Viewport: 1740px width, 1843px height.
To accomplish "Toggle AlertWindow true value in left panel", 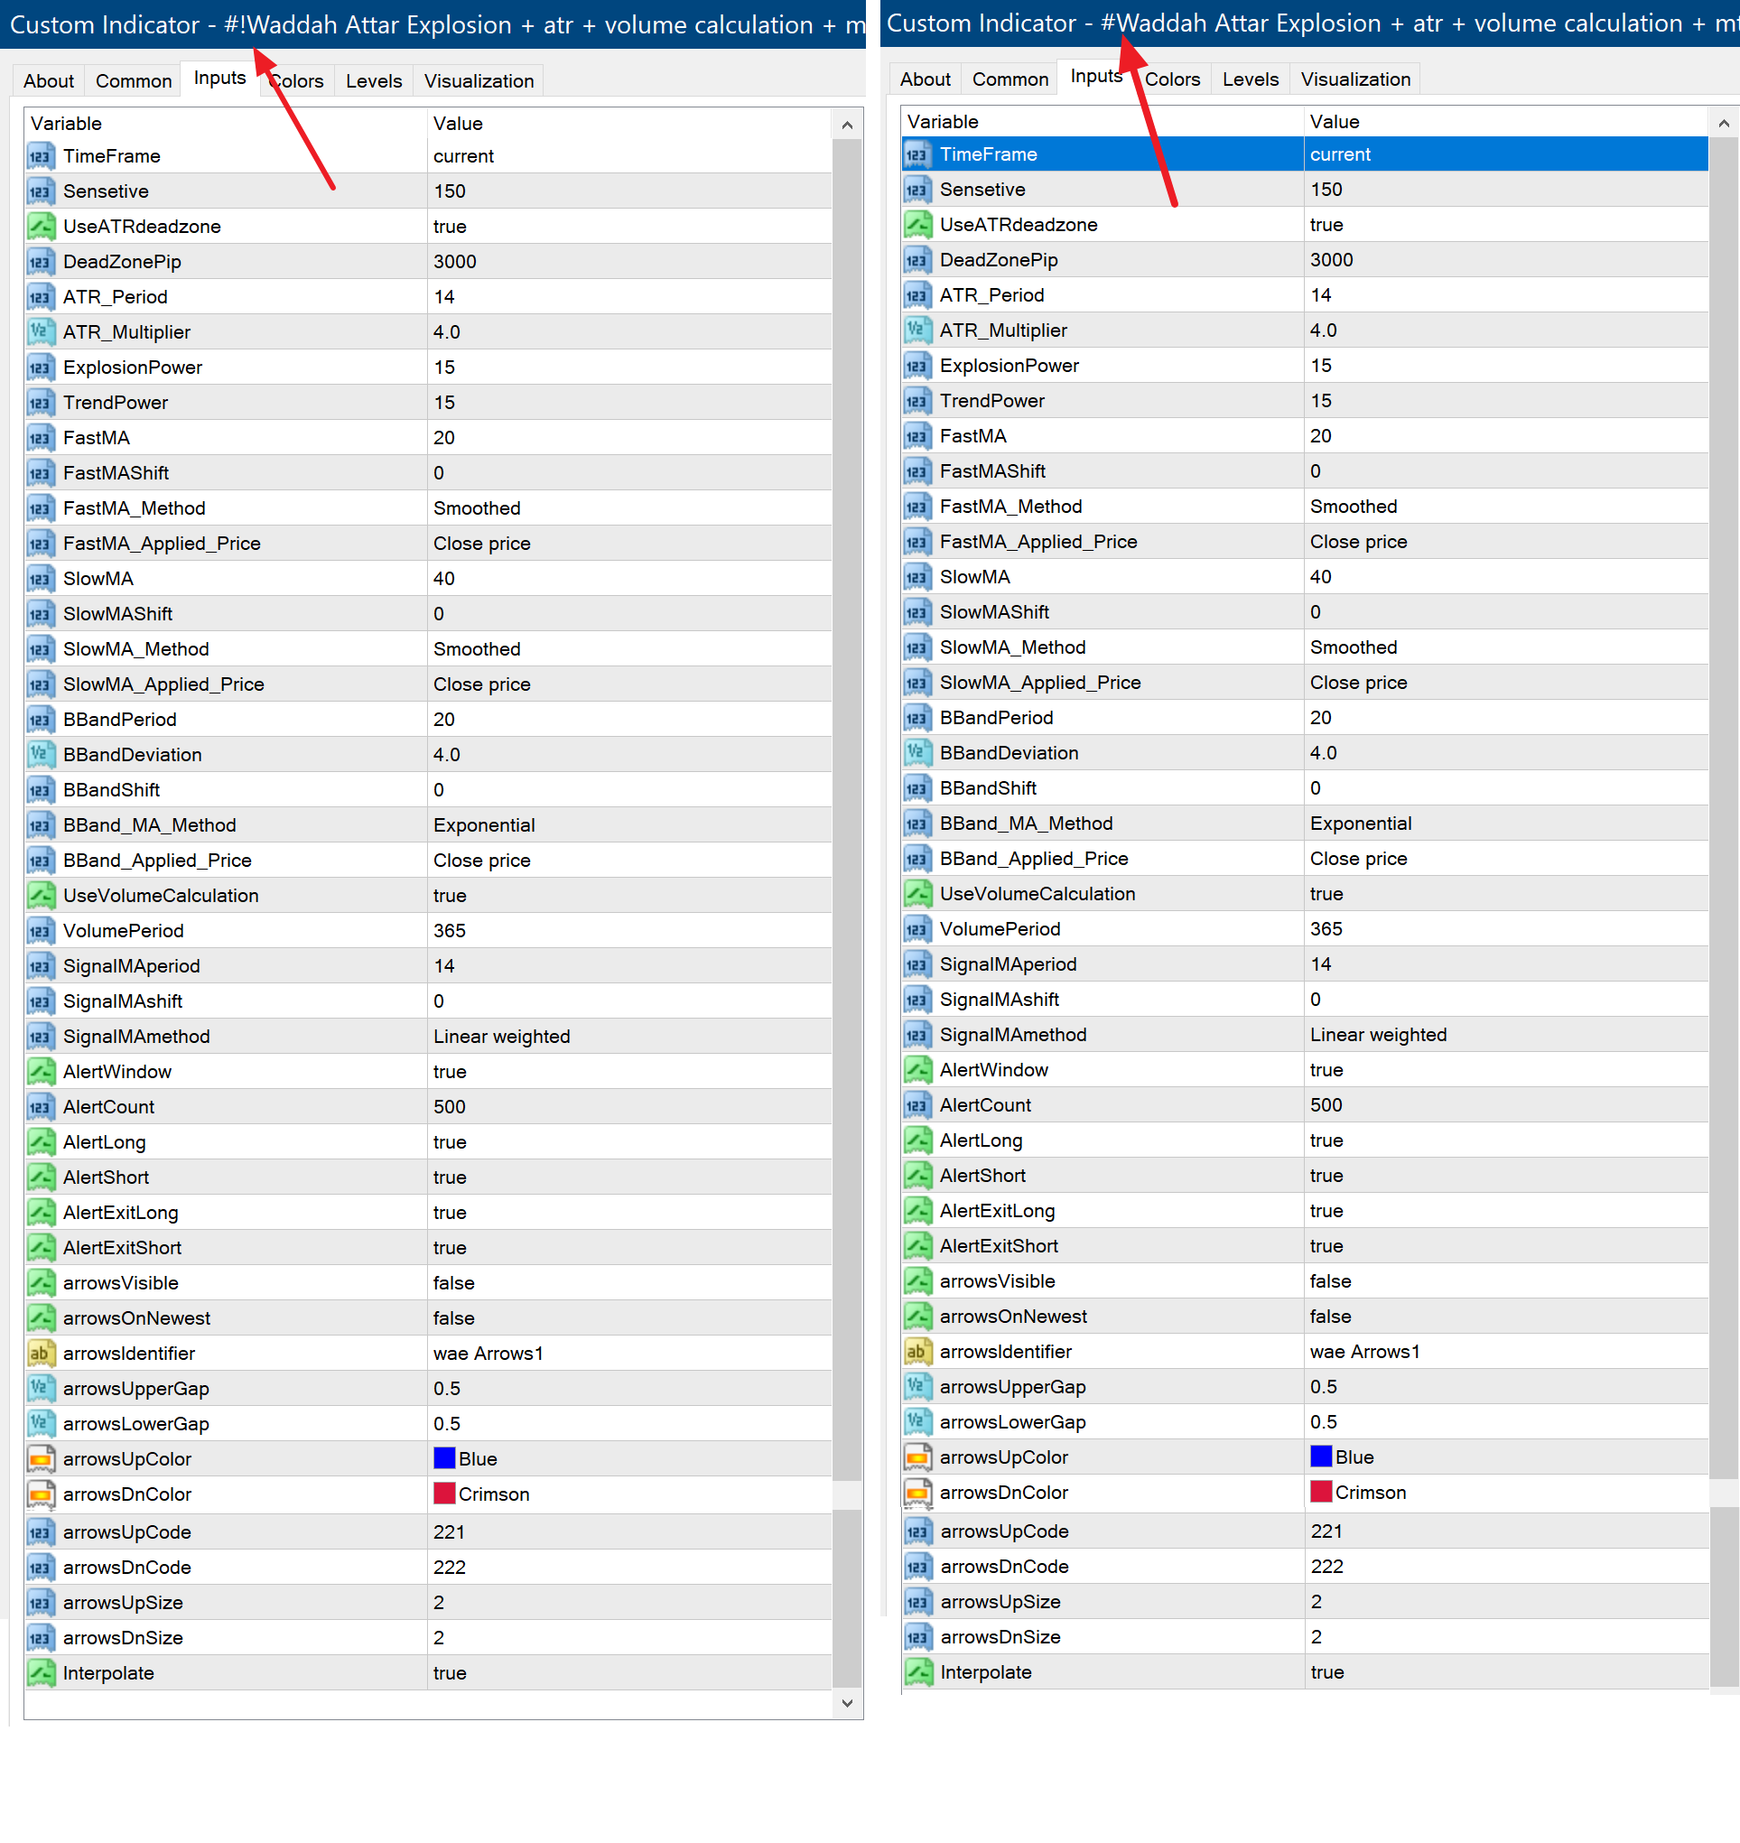I will 450,1071.
